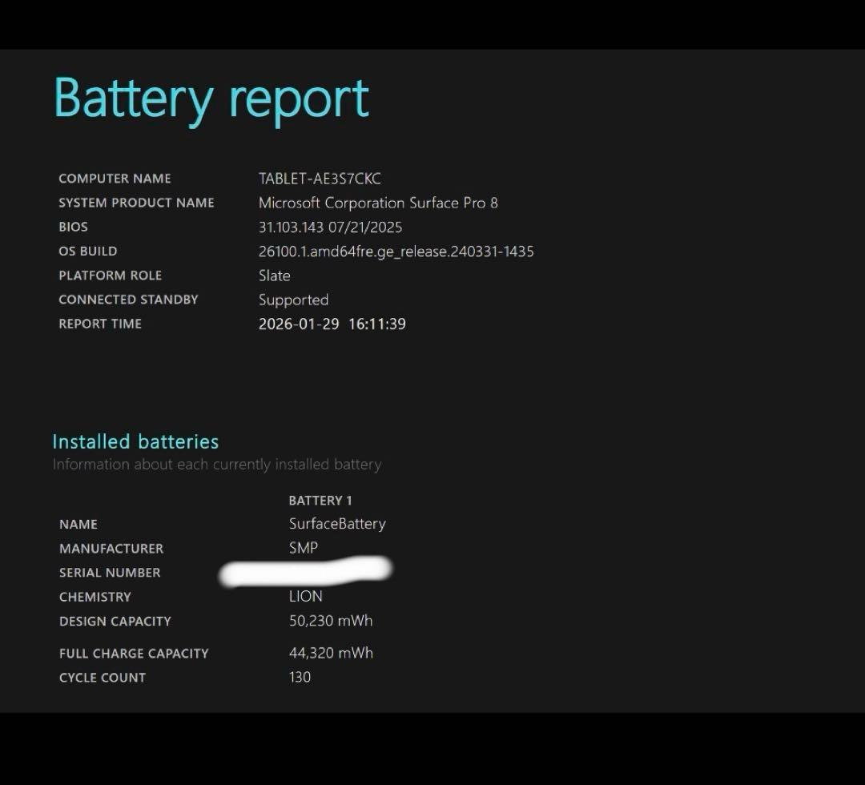
Task: Click the SYSTEM PRODUCT NAME row
Action: tap(136, 203)
